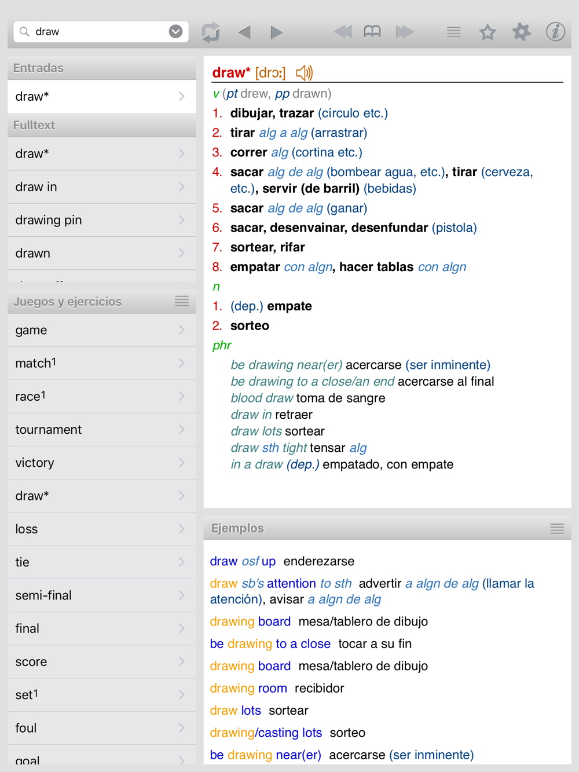Open the toolbar list menu icon
This screenshot has width=579, height=772.
coord(454,32)
